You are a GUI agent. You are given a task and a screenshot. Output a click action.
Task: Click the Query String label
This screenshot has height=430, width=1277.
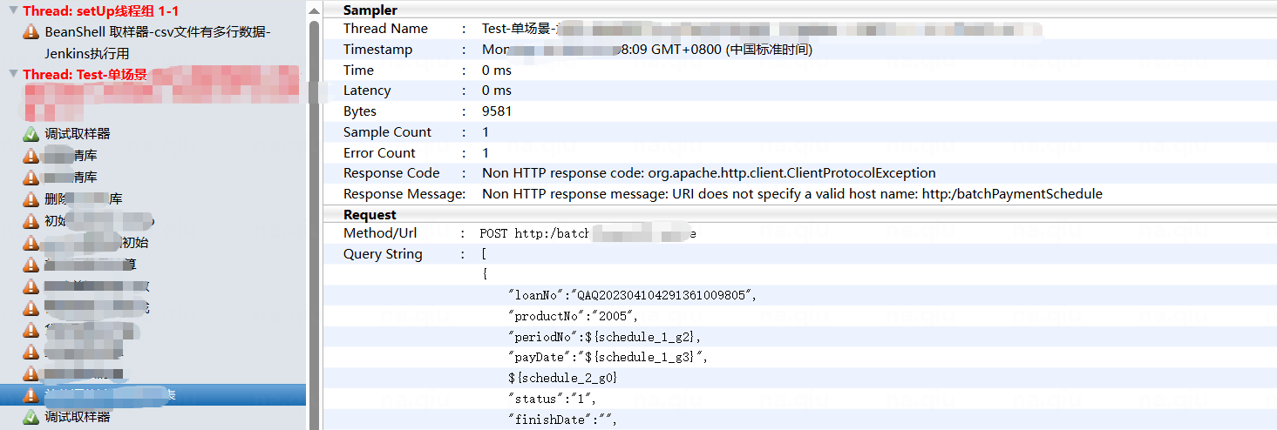tap(383, 254)
